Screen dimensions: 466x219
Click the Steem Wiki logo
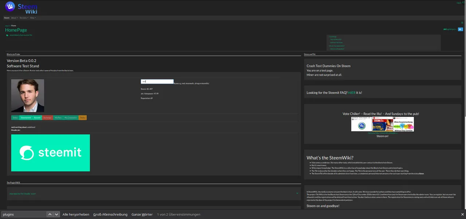[21, 7]
